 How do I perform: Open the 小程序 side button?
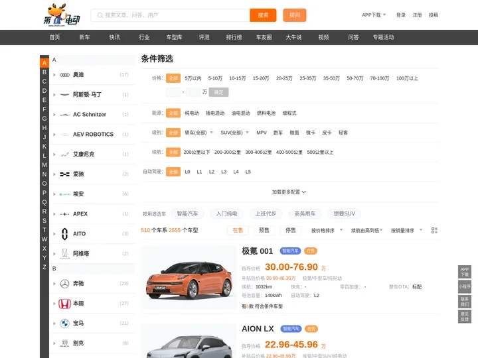pyautogui.click(x=465, y=286)
